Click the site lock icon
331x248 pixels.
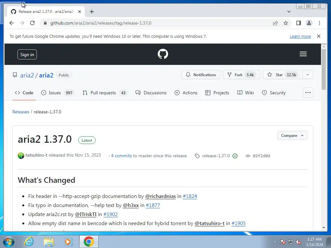point(45,23)
